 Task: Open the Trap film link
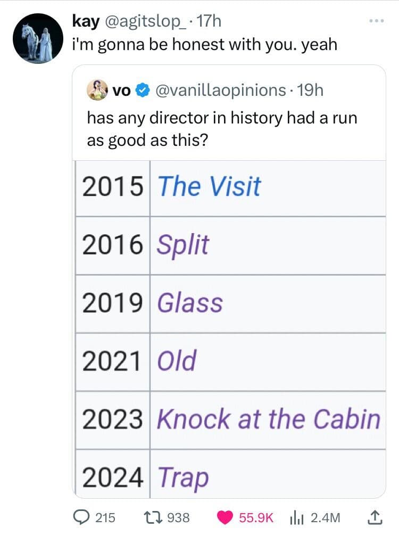183,478
